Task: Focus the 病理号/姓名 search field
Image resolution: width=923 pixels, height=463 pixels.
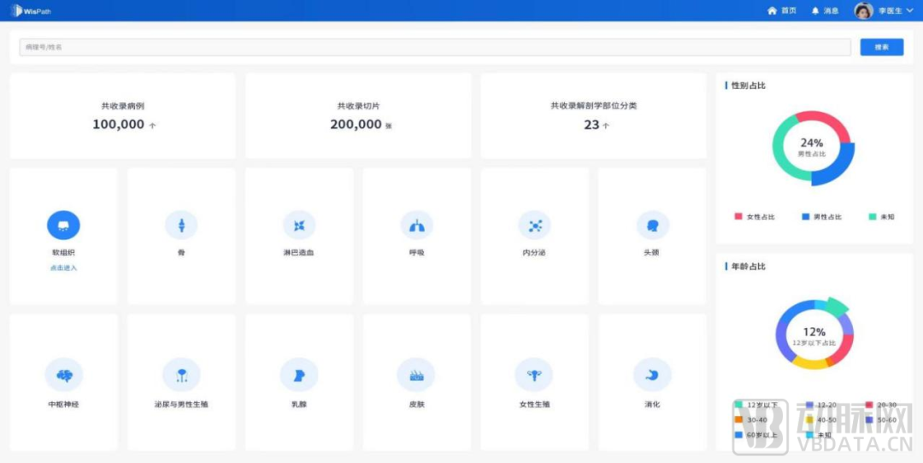Action: pos(434,47)
